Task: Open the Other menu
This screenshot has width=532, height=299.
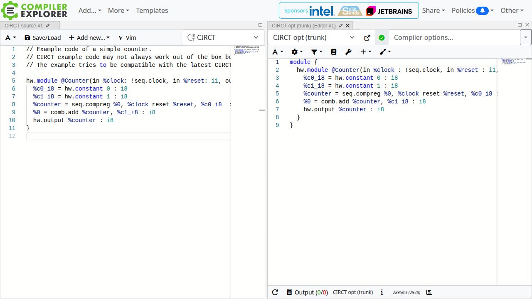Action: 512,10
